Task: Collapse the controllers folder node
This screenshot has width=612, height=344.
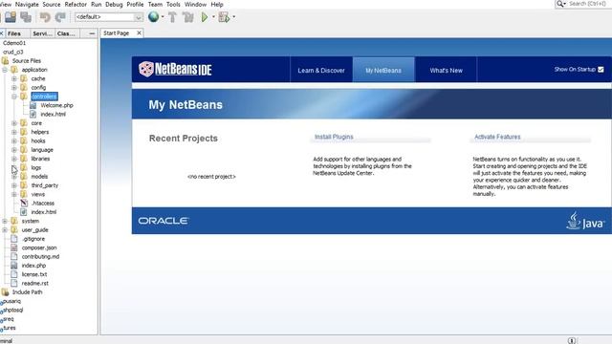Action: tap(14, 97)
